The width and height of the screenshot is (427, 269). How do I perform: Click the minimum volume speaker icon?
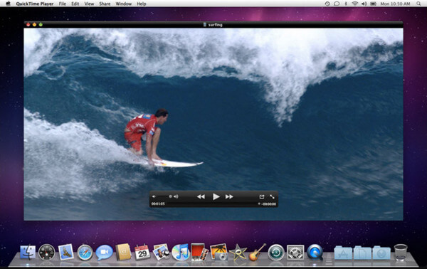(154, 196)
